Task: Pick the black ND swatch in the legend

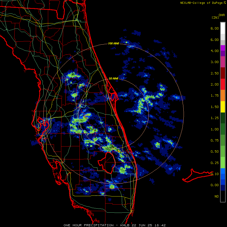Action: [x=223, y=196]
